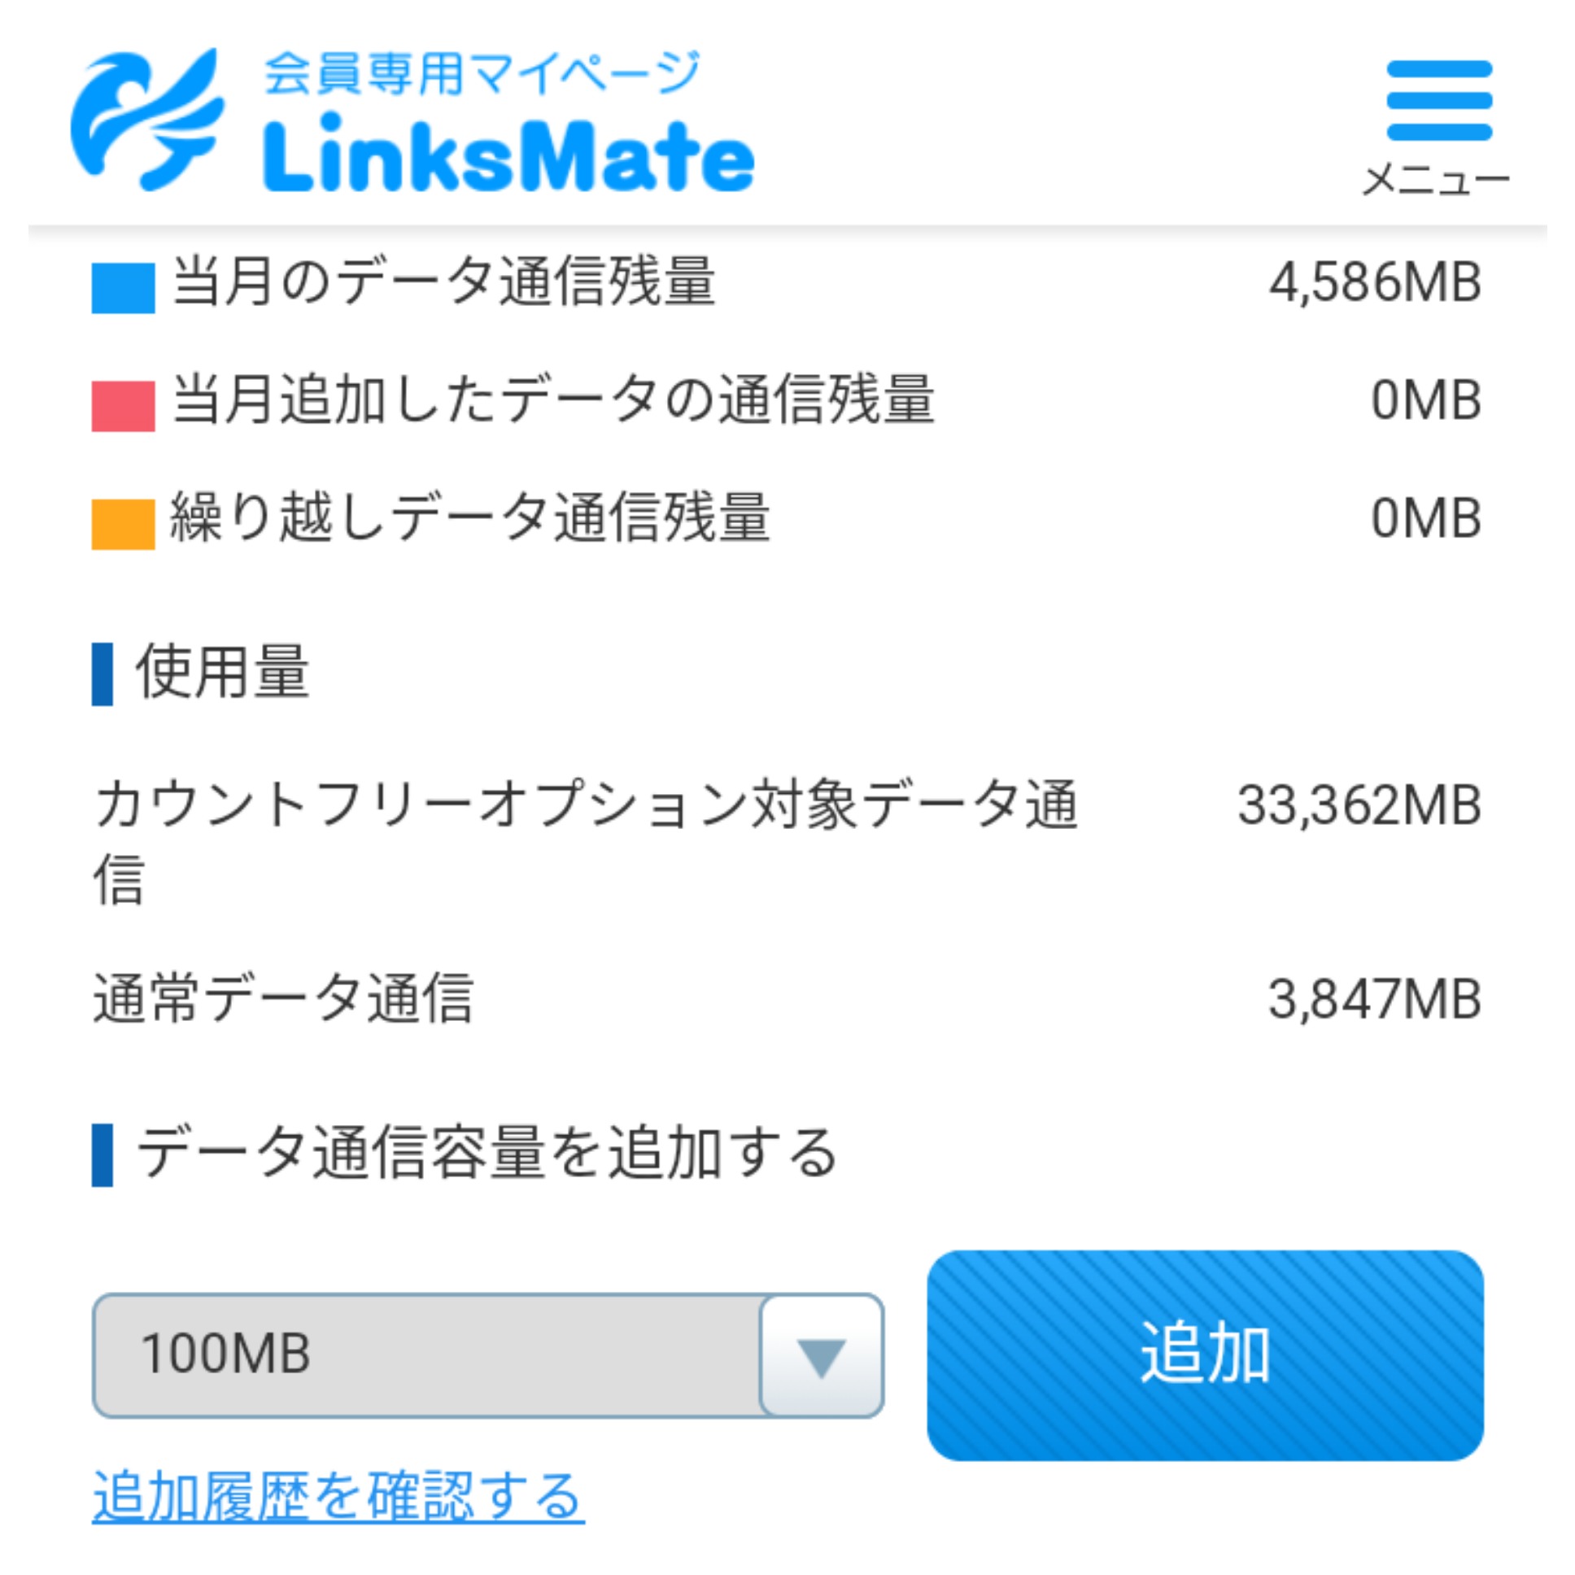The image size is (1575, 1575).
Task: Click the 33,362MB count-free usage value
Action: coord(1359,805)
